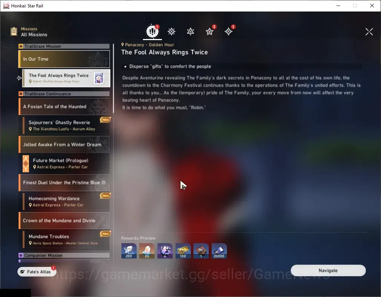
Task: View the 30 Stellar Jade reward icon
Action: 147,251
